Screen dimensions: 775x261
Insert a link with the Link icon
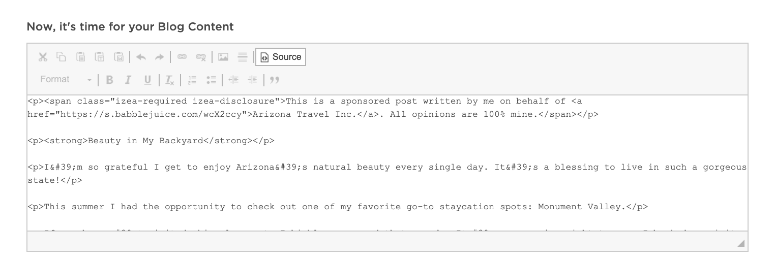point(182,57)
